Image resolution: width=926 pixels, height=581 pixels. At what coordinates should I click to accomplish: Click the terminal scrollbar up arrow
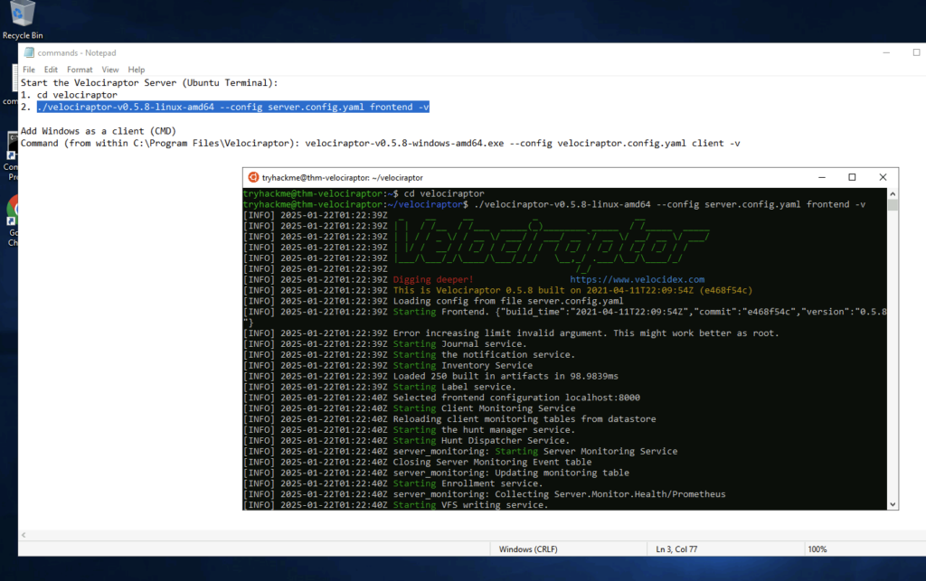(893, 193)
